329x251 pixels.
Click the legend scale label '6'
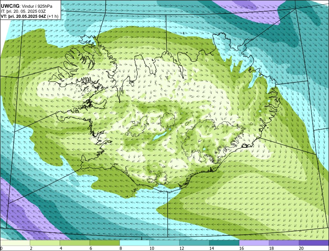click(91, 248)
